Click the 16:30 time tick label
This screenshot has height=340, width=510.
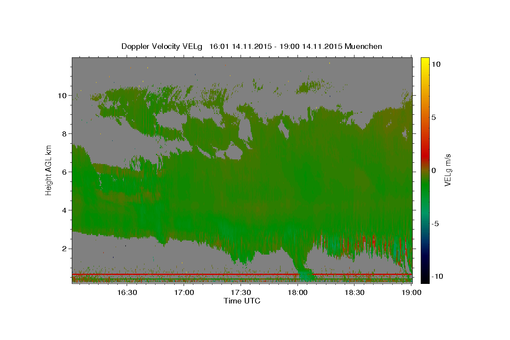(127, 292)
